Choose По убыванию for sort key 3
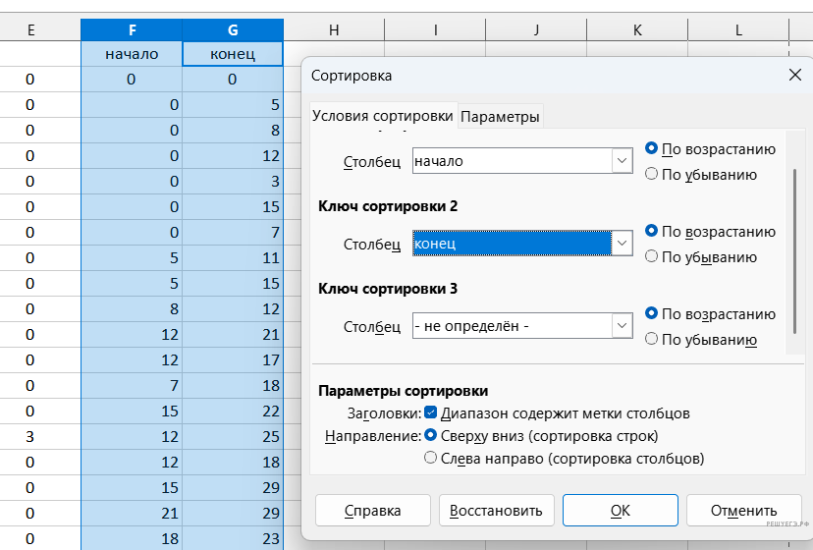 pos(651,340)
